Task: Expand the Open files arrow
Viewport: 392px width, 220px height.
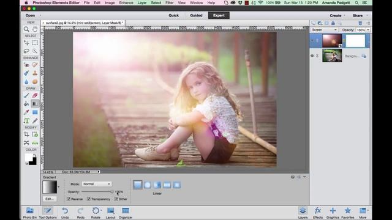Action: tap(40, 15)
